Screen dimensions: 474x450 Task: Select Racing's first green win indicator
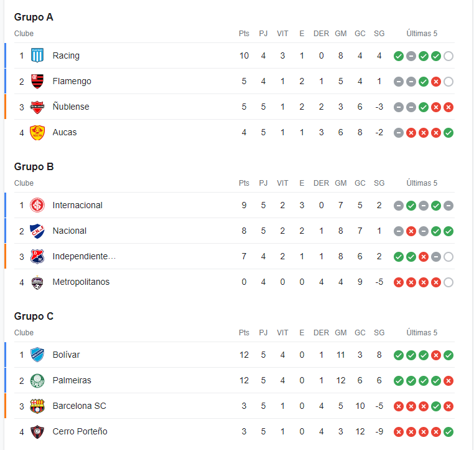pos(399,56)
